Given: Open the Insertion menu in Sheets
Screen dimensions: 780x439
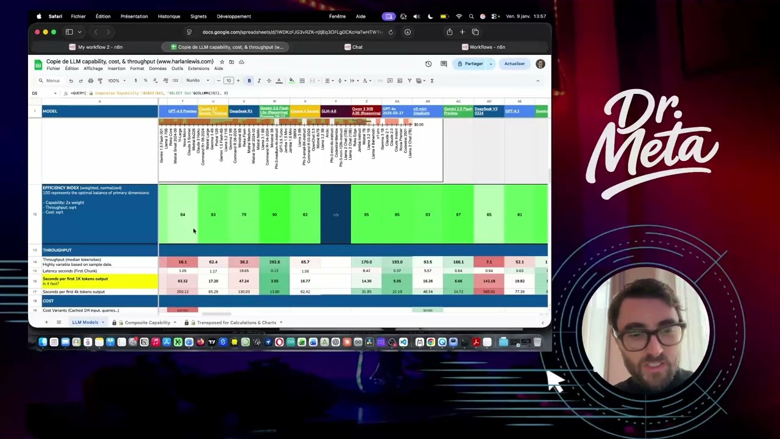Looking at the screenshot, I should tap(116, 68).
